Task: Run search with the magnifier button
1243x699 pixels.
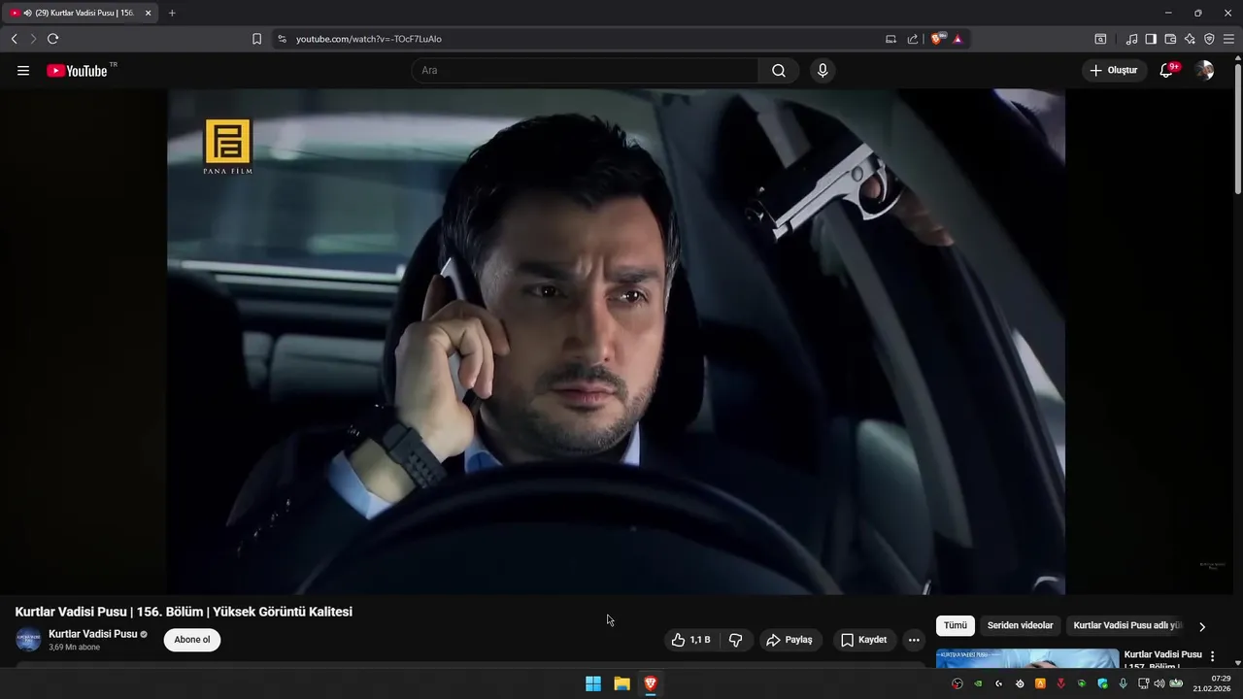Action: tap(779, 70)
